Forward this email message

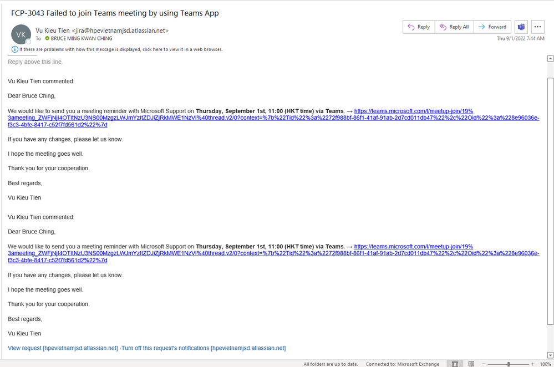click(492, 27)
